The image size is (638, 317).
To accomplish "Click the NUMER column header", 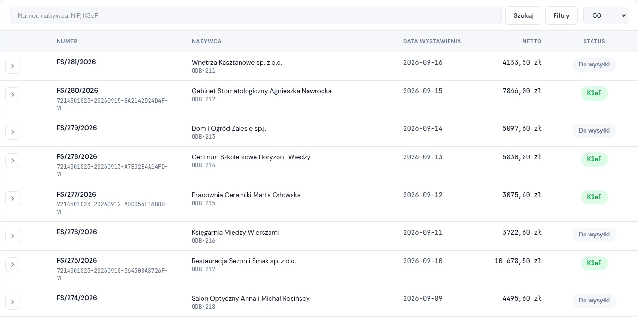I will point(67,41).
